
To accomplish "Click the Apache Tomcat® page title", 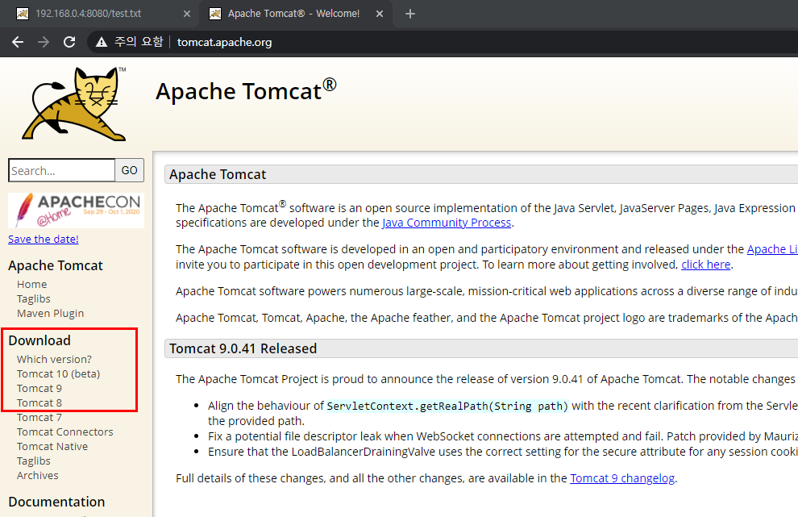I will tap(247, 90).
